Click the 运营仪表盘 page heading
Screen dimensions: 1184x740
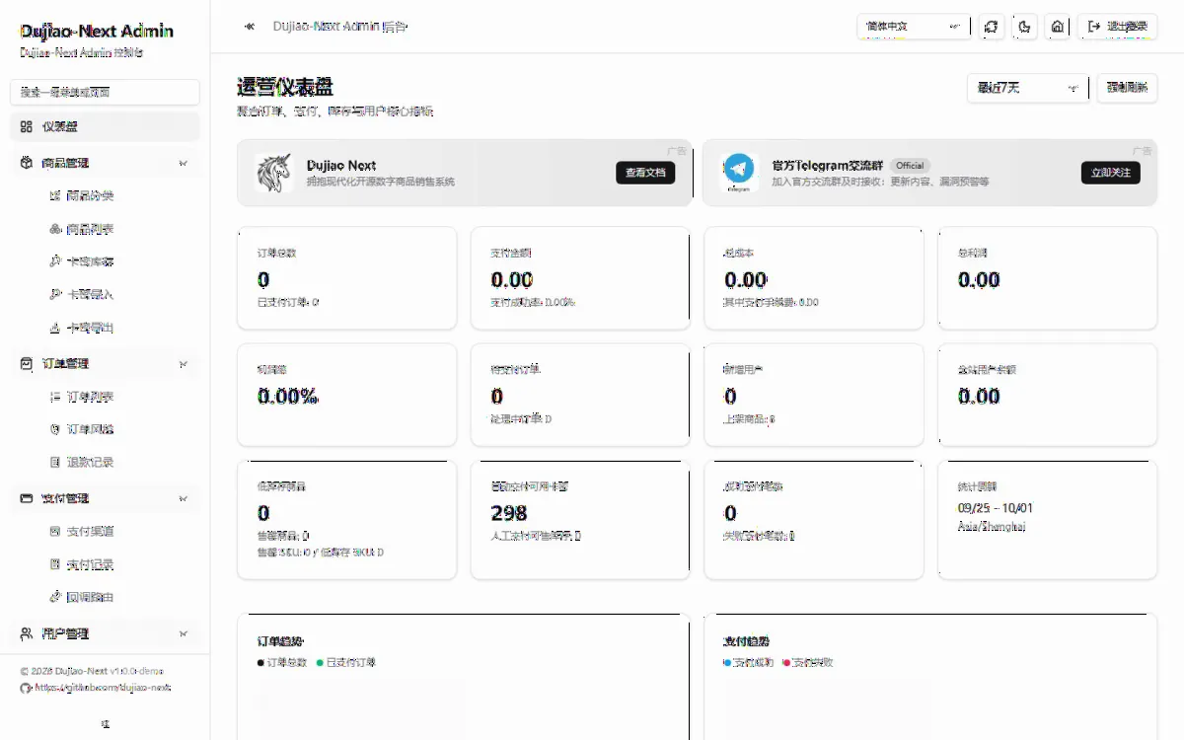(x=285, y=88)
